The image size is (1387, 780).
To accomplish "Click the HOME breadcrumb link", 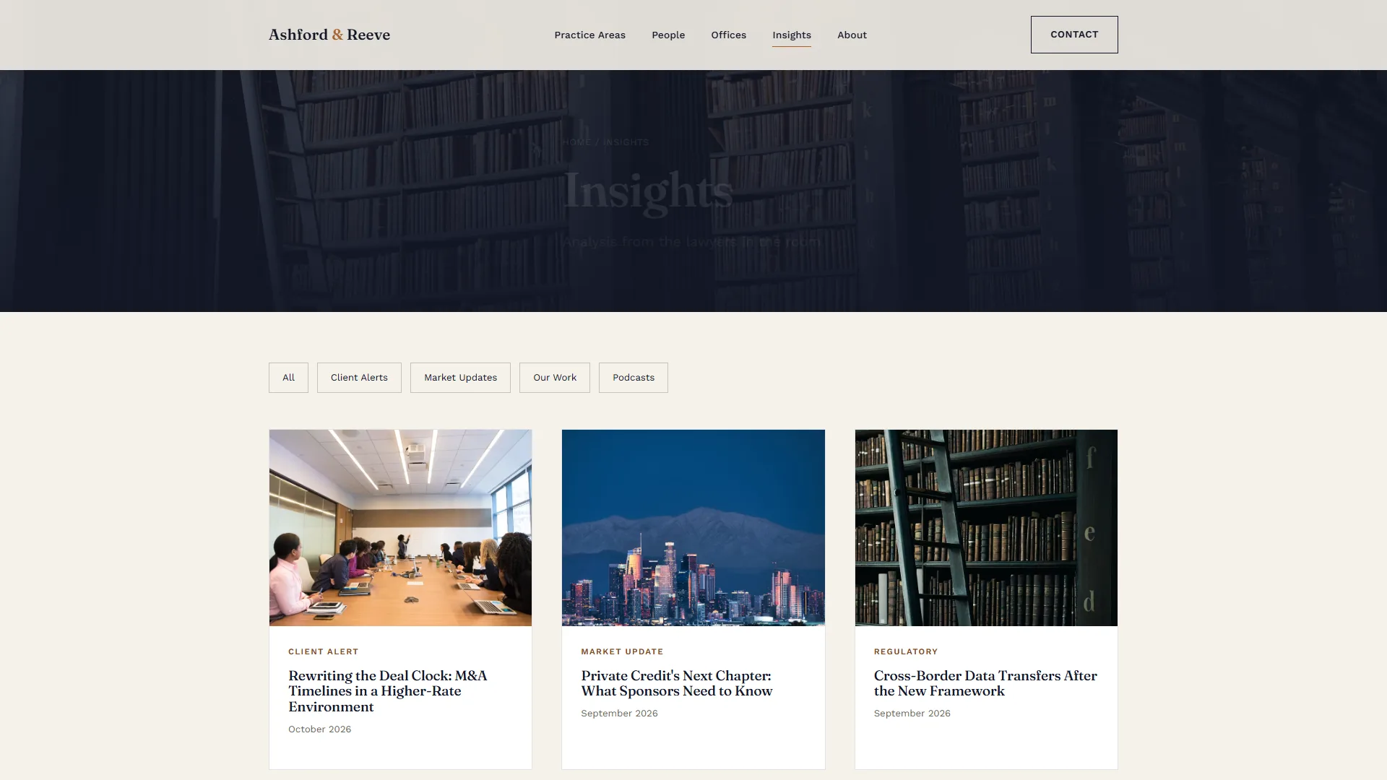I will pos(576,142).
